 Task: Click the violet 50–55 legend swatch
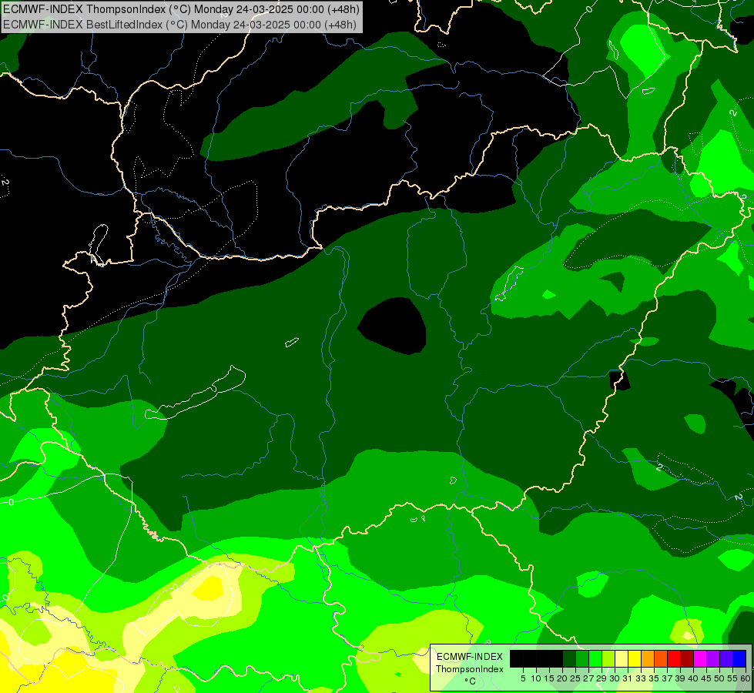726,658
